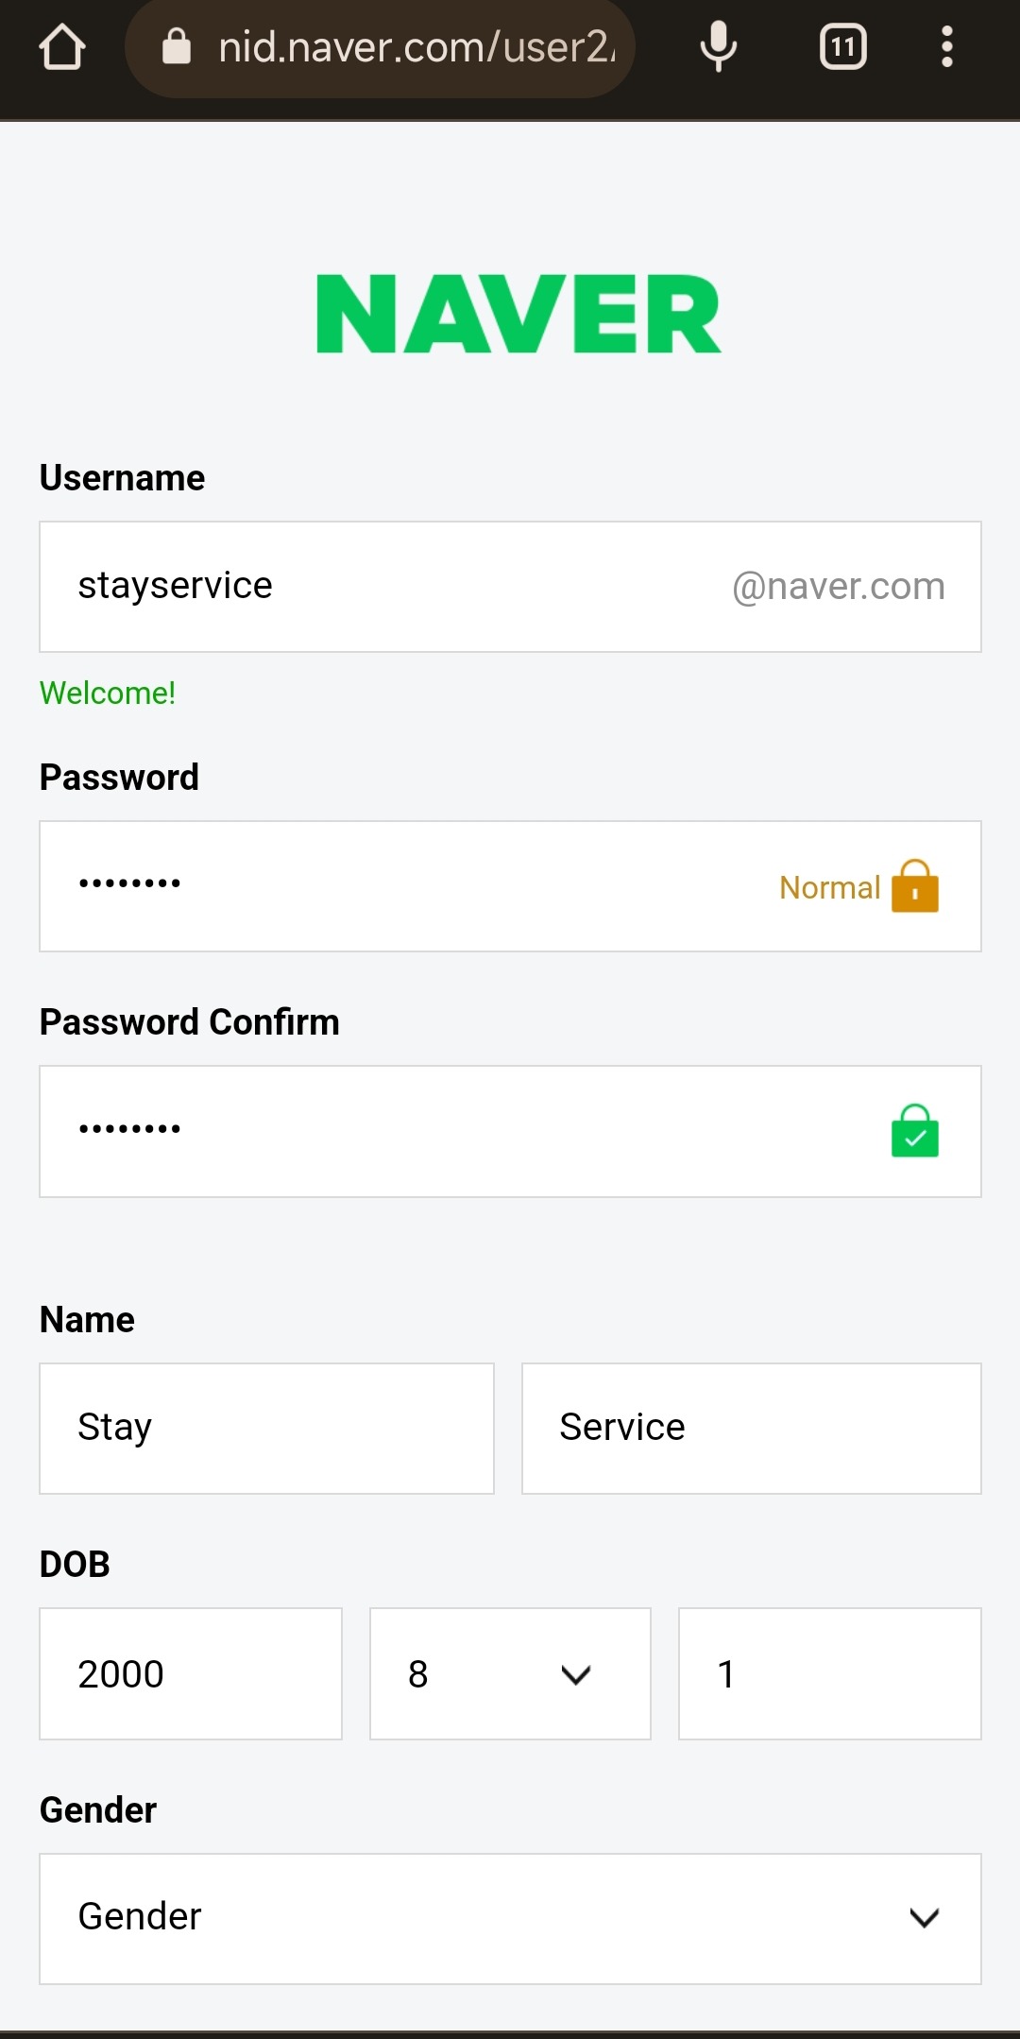The height and width of the screenshot is (2039, 1020).
Task: Tap the Normal password strength label
Action: (829, 887)
